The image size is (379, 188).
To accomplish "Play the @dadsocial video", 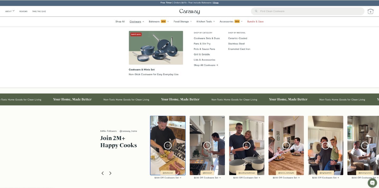I will (x=168, y=145).
